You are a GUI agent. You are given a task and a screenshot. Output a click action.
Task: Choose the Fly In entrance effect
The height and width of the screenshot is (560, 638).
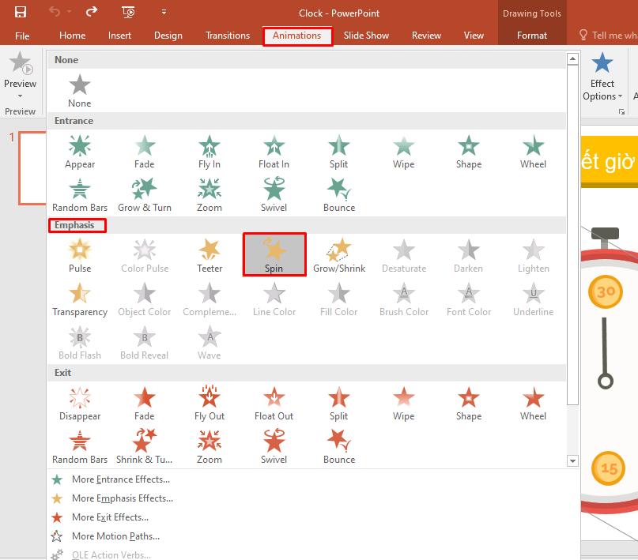[210, 152]
